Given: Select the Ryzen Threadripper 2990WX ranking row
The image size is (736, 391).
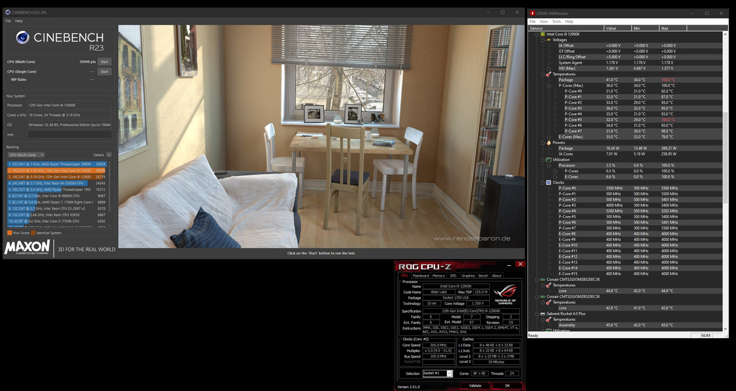Looking at the screenshot, I should click(x=57, y=164).
